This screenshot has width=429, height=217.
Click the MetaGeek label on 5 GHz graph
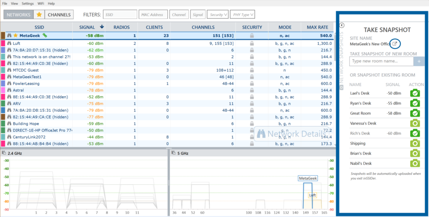pos(308,178)
